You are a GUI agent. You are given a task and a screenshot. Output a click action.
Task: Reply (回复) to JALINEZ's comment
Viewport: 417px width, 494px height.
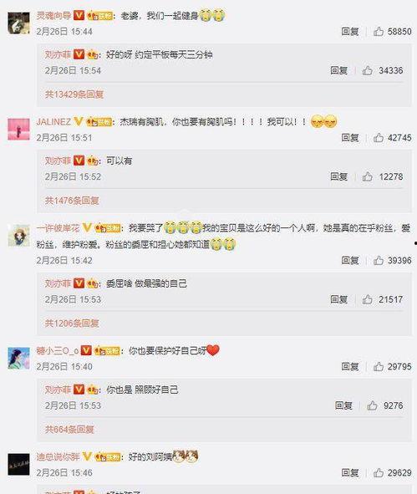[x=350, y=138]
